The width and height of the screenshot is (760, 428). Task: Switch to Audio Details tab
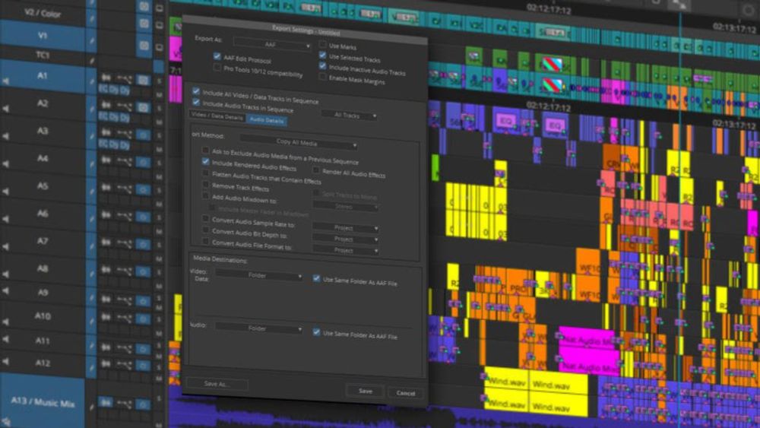(267, 119)
